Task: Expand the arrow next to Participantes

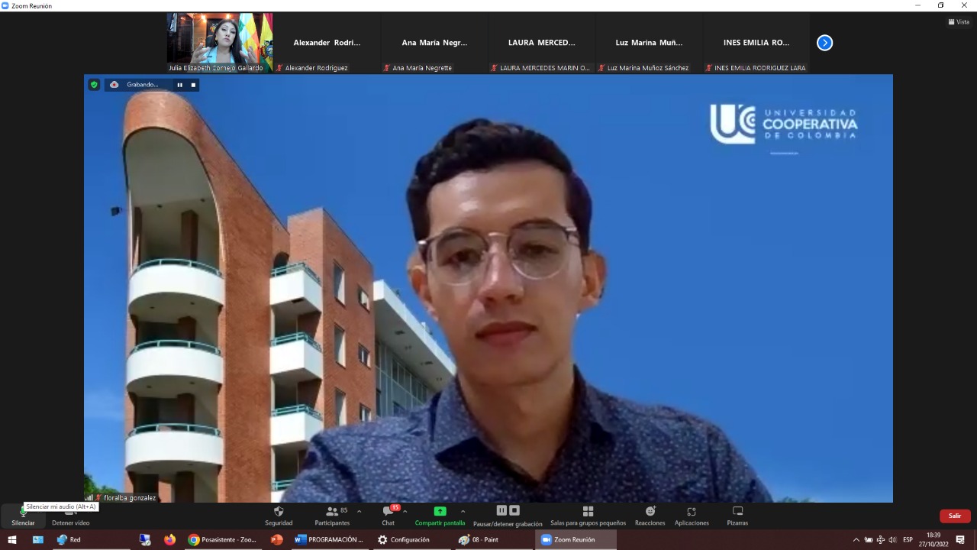Action: (x=359, y=512)
